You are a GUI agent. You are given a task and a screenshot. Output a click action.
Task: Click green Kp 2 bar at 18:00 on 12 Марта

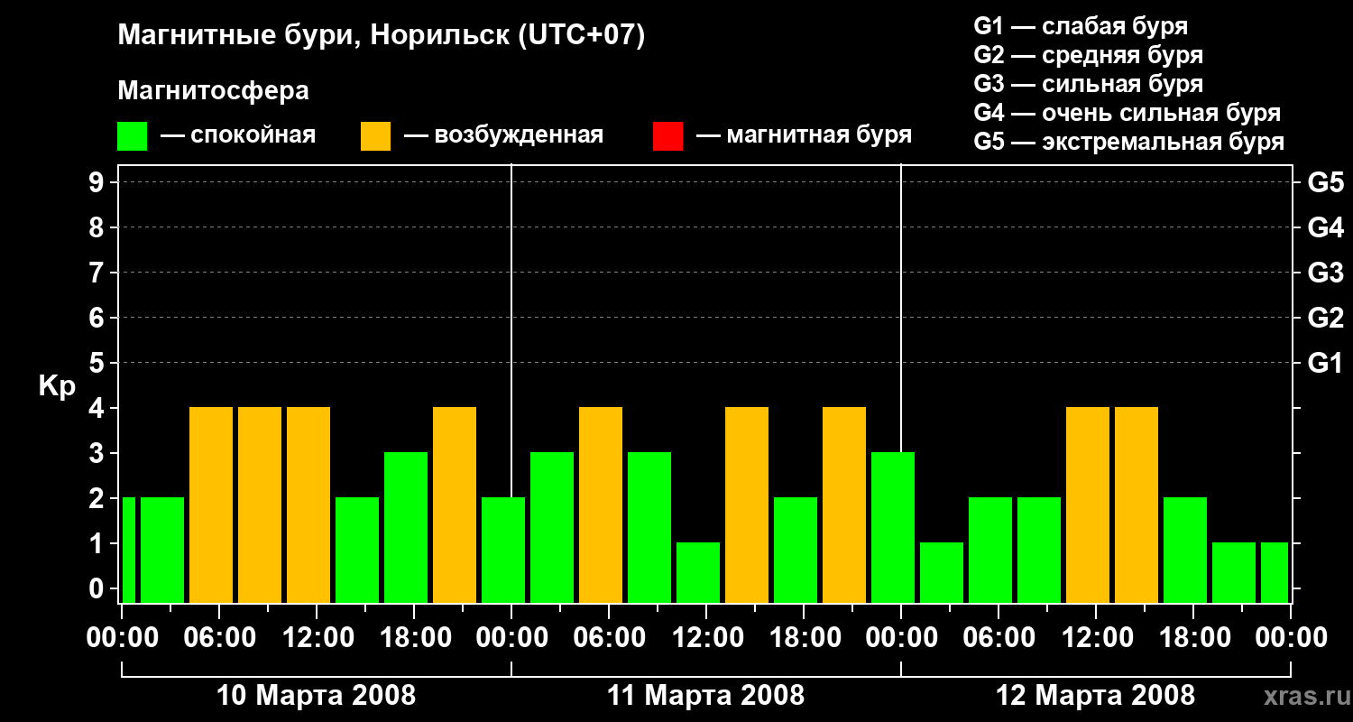1185,550
